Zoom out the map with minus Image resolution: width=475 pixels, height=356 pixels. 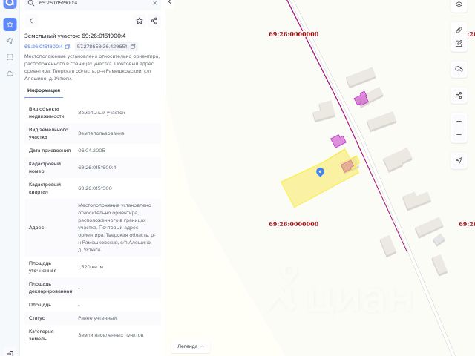coord(459,134)
